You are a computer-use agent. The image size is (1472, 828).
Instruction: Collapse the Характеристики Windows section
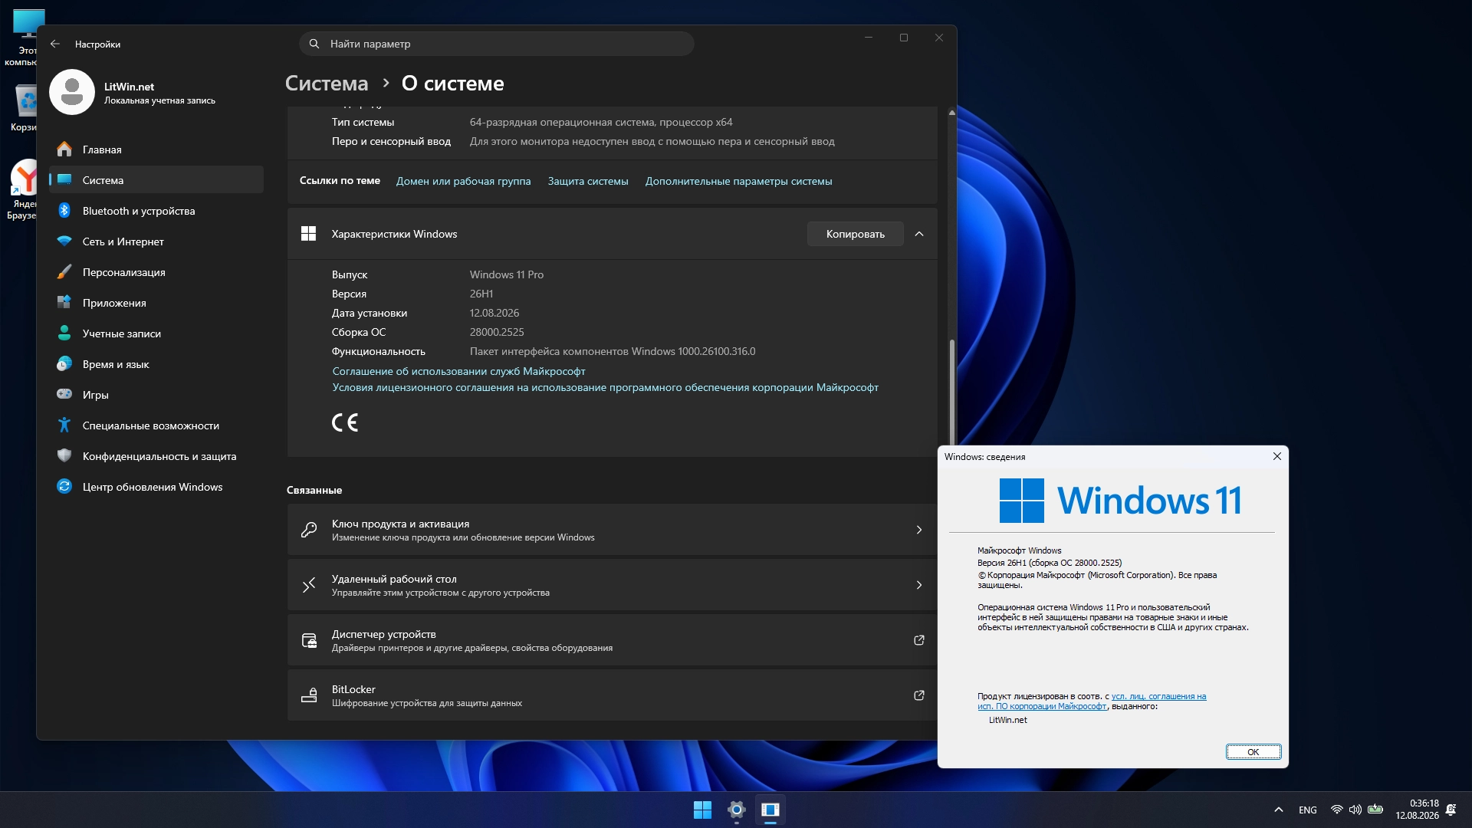tap(919, 234)
